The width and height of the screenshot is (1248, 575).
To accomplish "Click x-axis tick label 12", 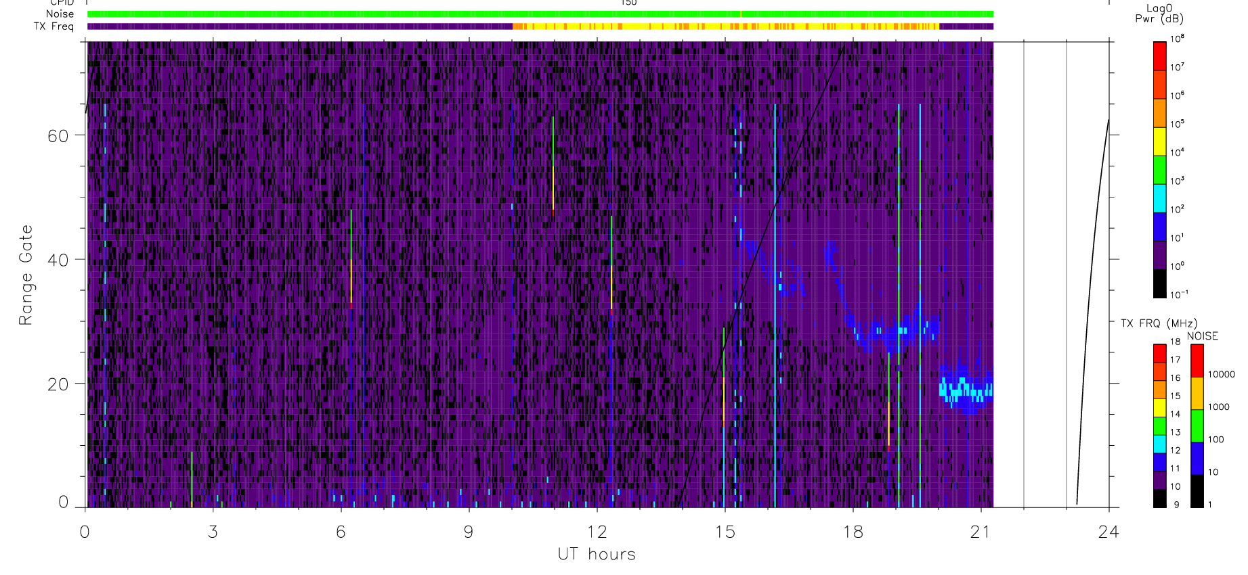I will pyautogui.click(x=597, y=532).
